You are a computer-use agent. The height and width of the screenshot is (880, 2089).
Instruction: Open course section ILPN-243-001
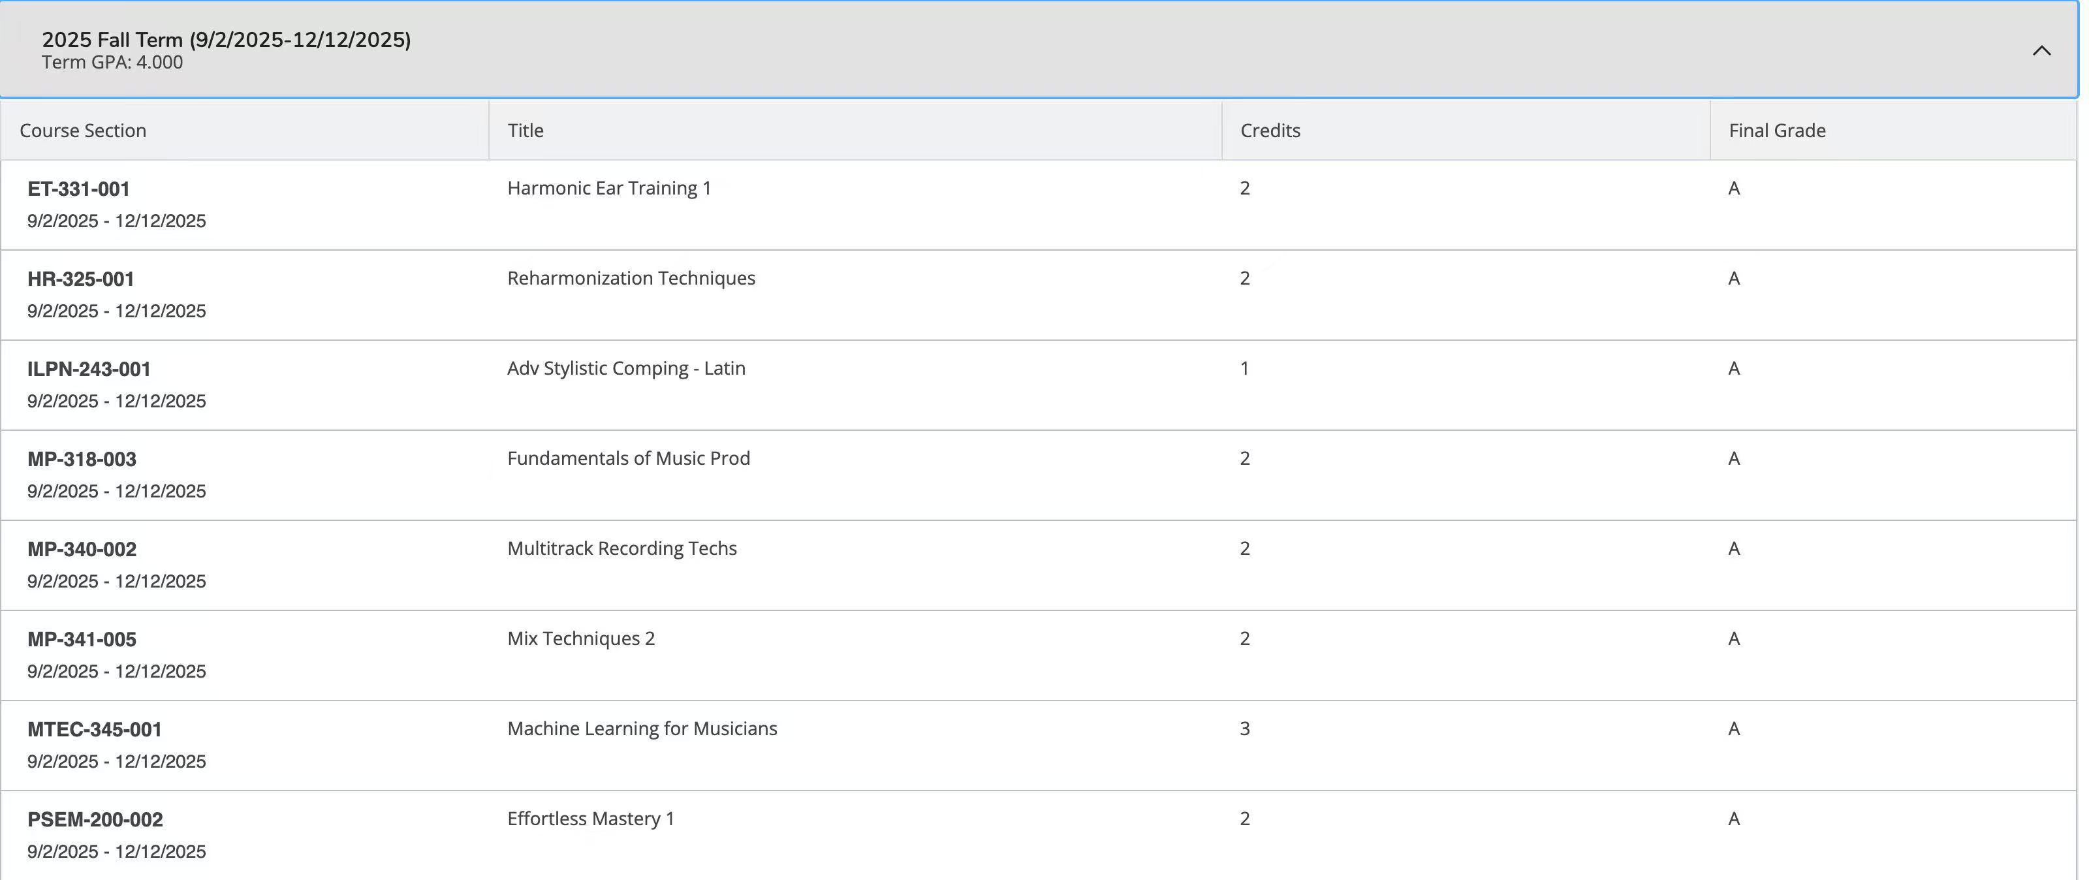tap(89, 369)
